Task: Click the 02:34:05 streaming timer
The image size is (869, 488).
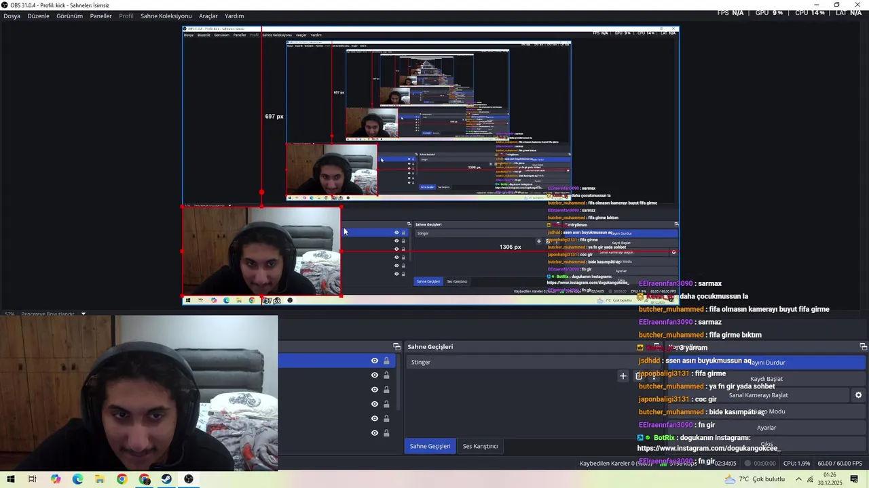Action: (725, 464)
